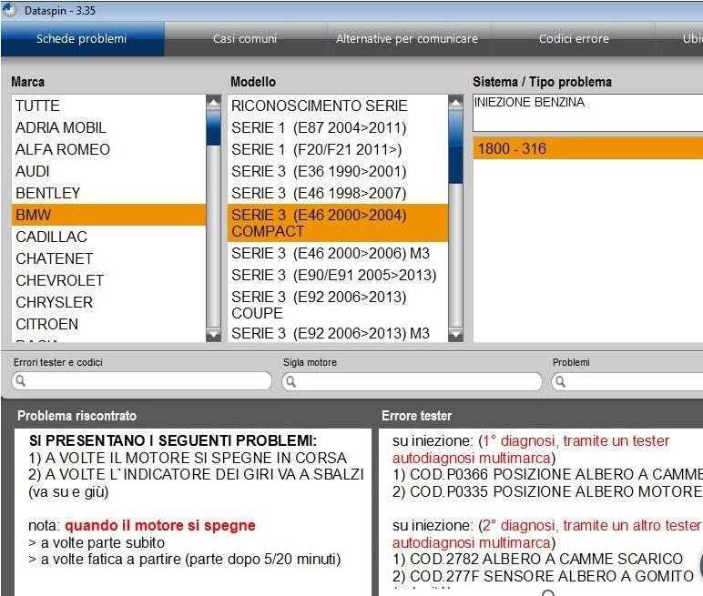Click COD.2782 ALBERO A CAMME SCARICO line
This screenshot has height=596, width=703.
coord(537,559)
